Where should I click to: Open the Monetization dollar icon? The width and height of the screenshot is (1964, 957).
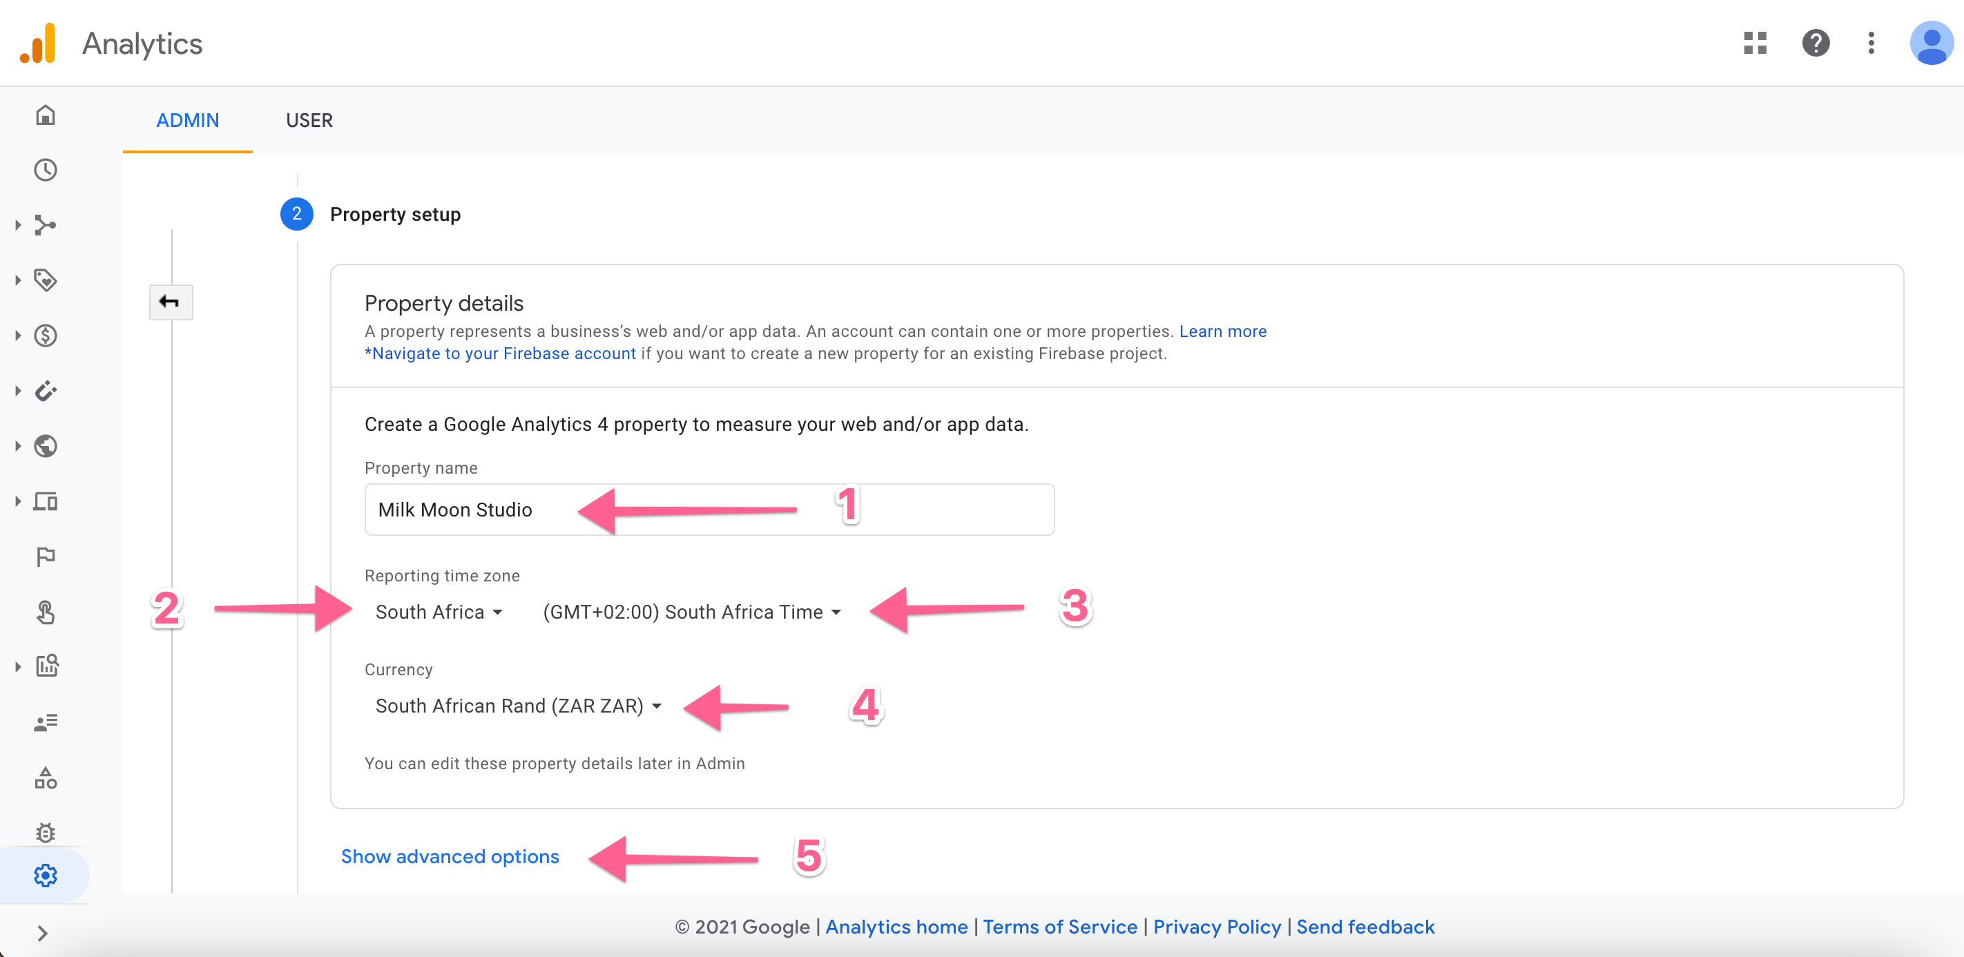pos(45,336)
